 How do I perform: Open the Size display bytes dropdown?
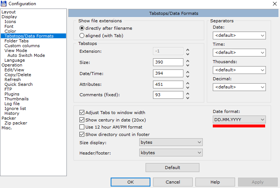point(171,142)
